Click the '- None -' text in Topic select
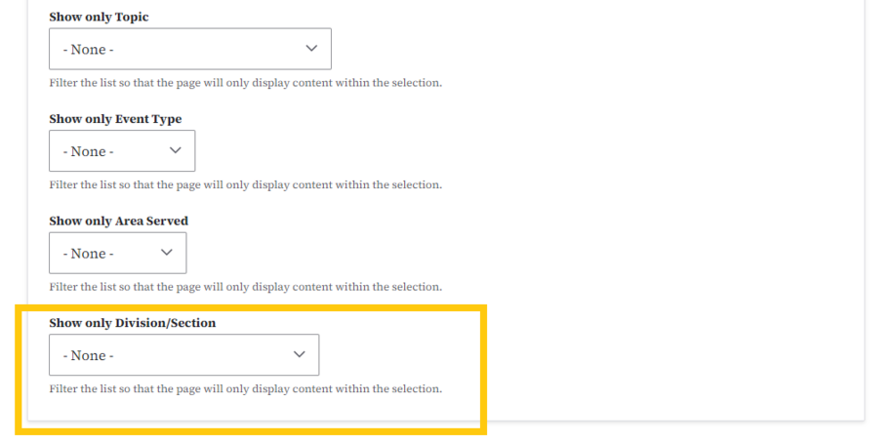 pyautogui.click(x=88, y=50)
